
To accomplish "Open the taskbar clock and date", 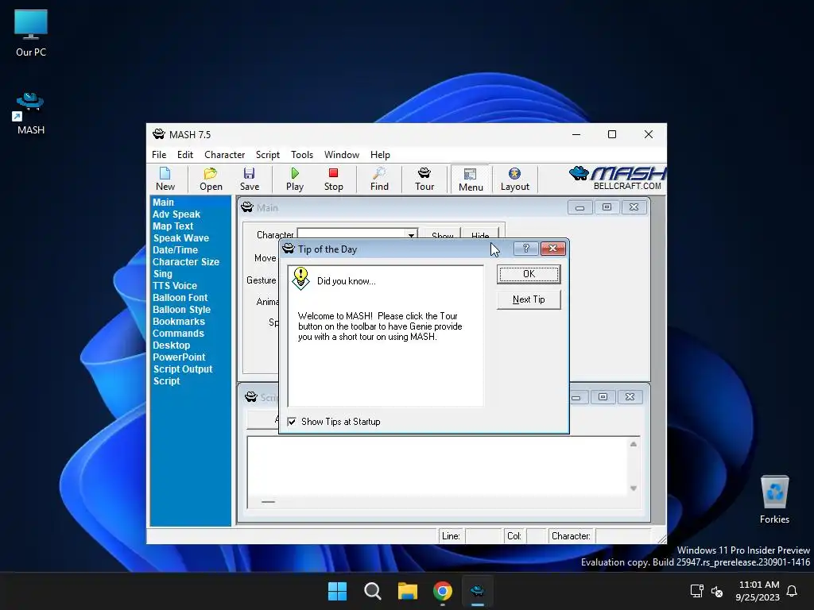I will pos(758,591).
